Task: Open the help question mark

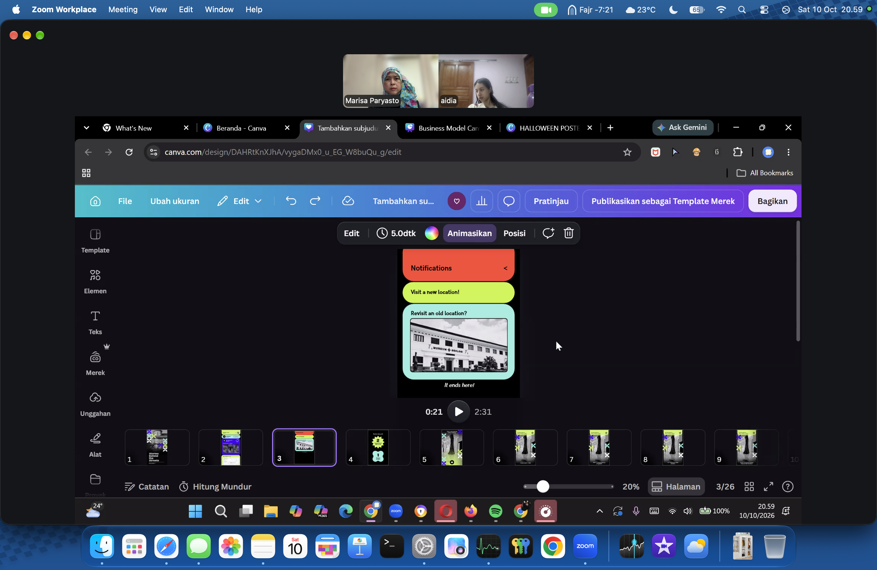Action: point(788,487)
